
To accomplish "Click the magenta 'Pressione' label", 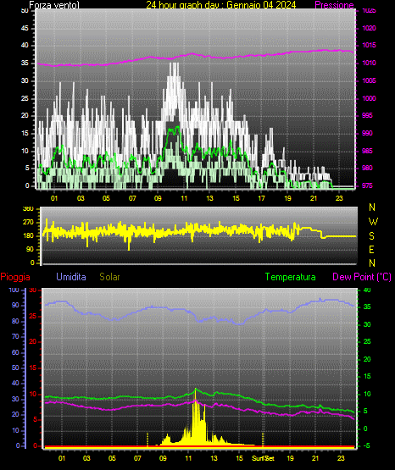I will pos(334,5).
